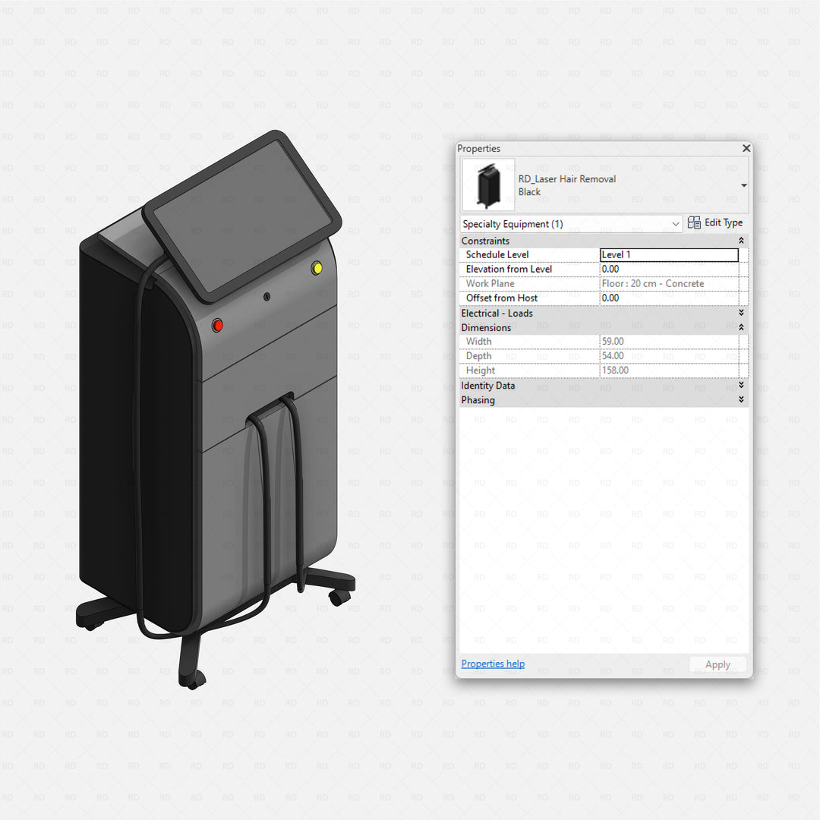Click the Apply button
The image size is (820, 820).
tap(717, 664)
